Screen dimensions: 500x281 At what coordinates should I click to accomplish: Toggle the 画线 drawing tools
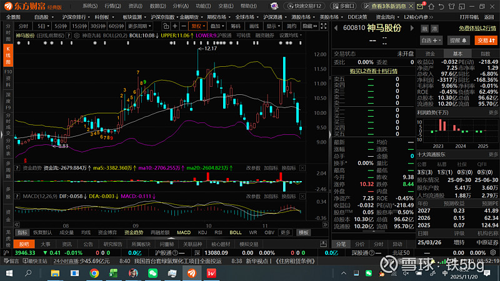(254, 26)
